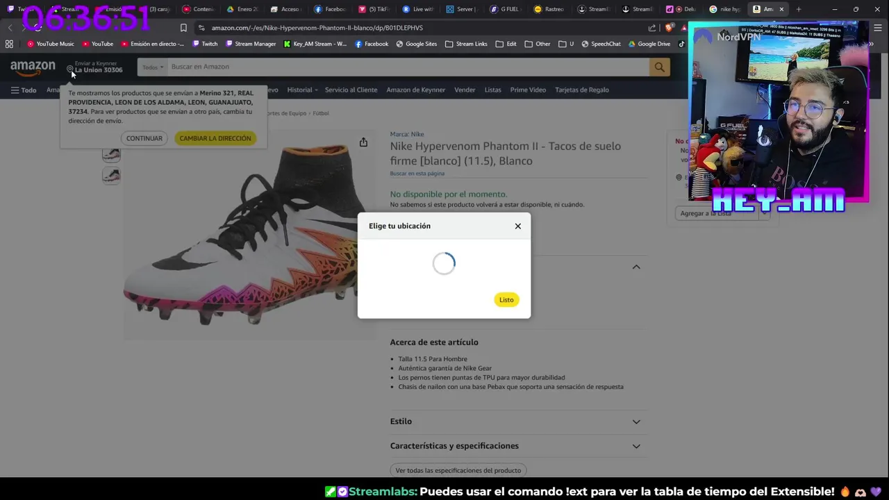
Task: Open the apps grid icon in bookmarks bar
Action: [x=9, y=44]
